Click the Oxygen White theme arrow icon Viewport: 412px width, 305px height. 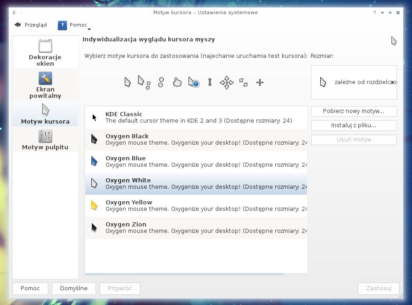[x=94, y=183]
